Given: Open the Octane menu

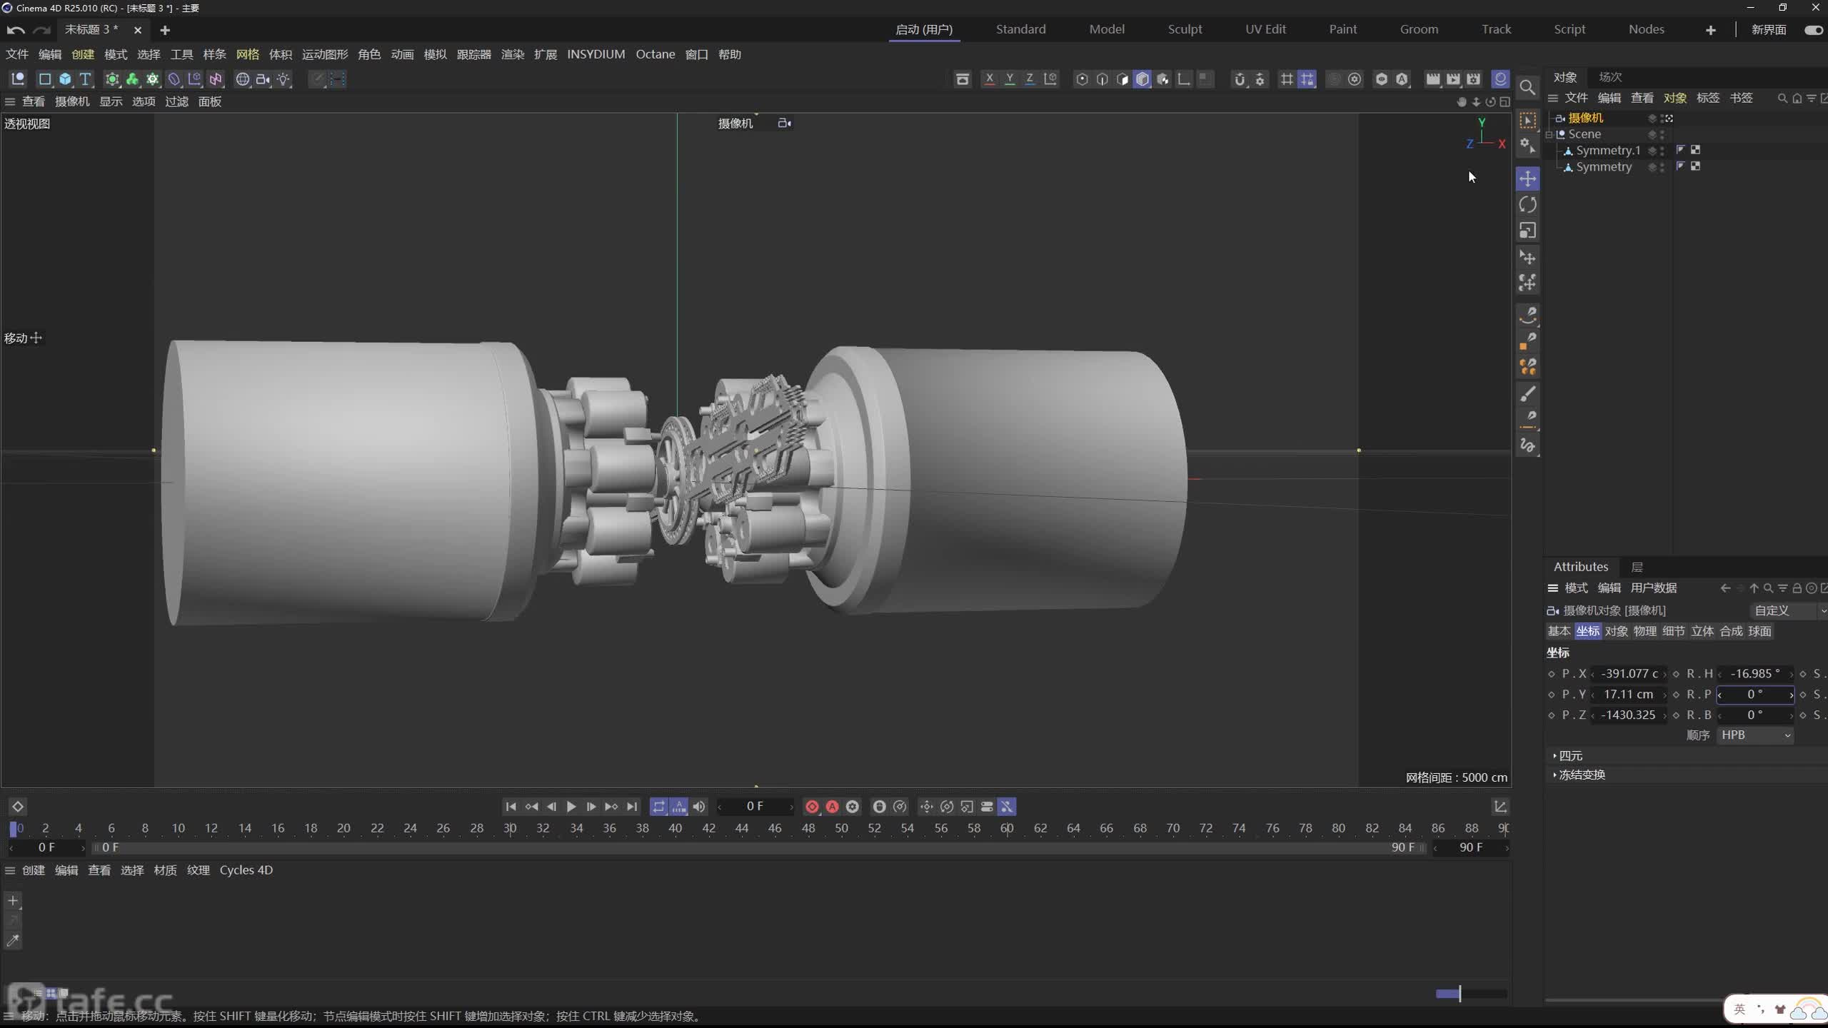Looking at the screenshot, I should click(x=656, y=54).
